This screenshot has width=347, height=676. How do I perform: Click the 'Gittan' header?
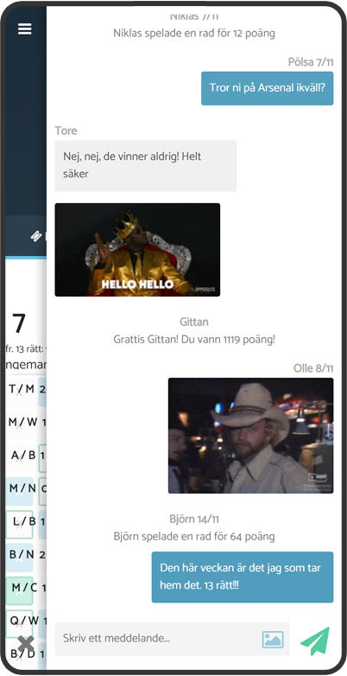(194, 322)
